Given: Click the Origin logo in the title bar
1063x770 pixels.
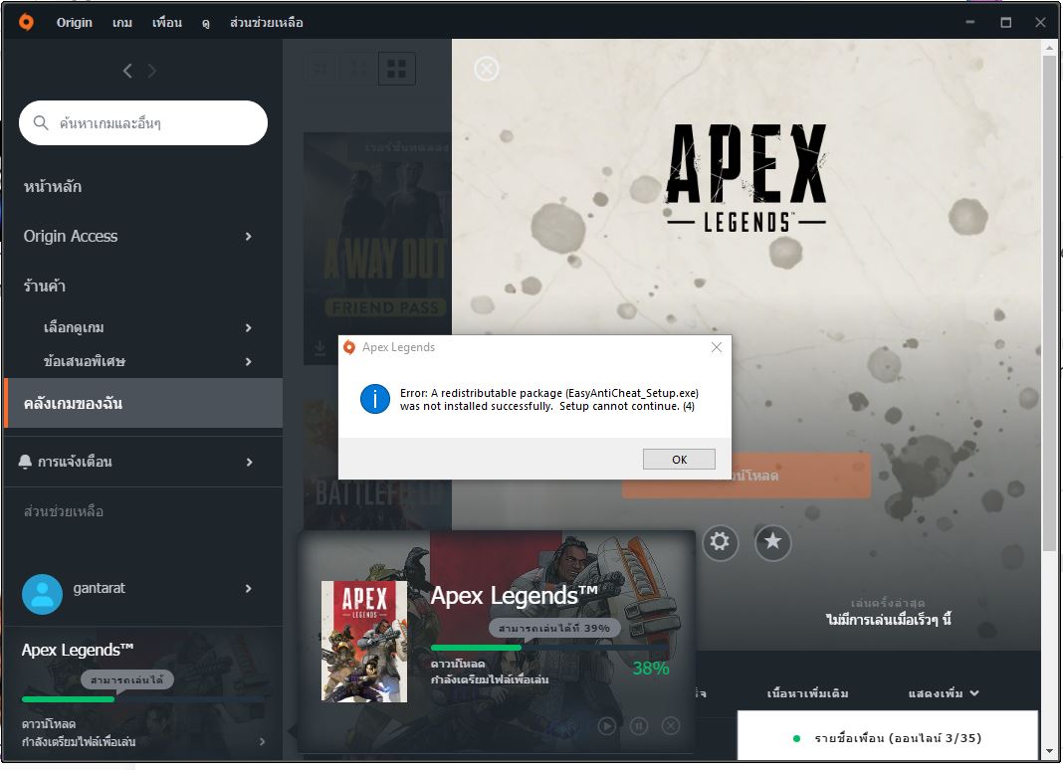Looking at the screenshot, I should click(x=27, y=22).
